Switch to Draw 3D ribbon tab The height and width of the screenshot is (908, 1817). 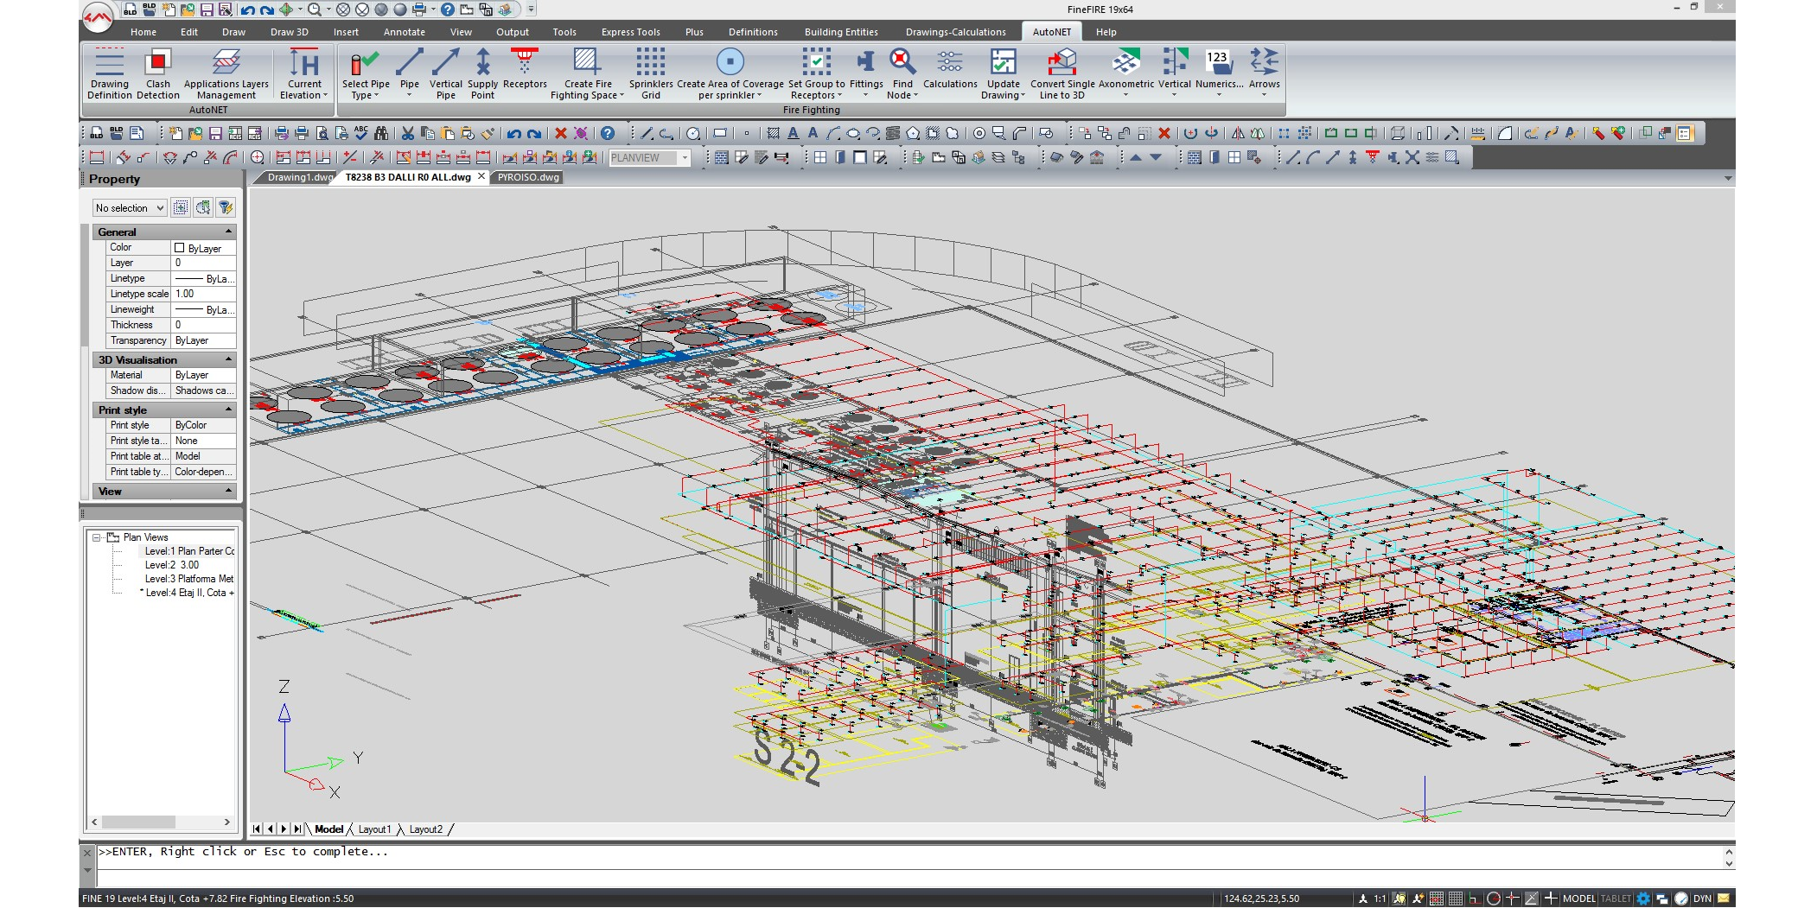point(289,32)
